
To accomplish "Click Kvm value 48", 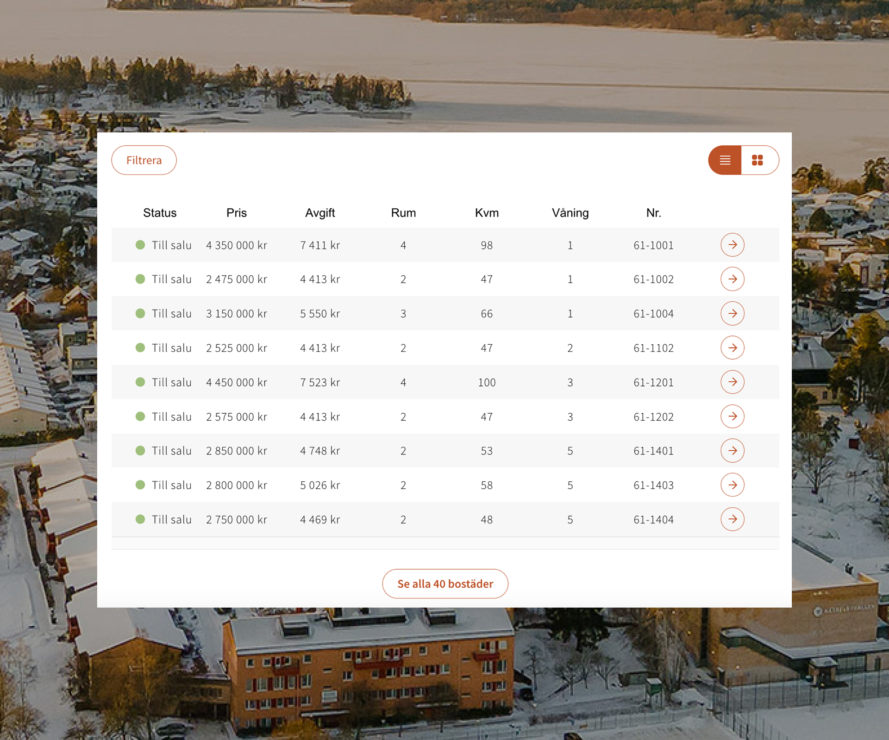I will tap(487, 520).
